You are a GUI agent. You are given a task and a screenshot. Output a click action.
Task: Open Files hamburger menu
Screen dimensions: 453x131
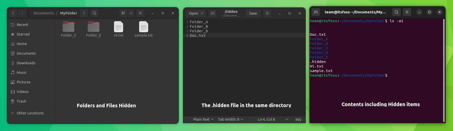[x=140, y=13]
